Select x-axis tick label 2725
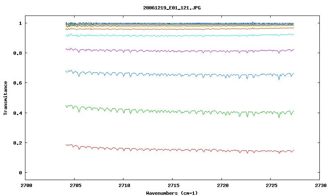The width and height of the screenshot is (328, 196). (271, 185)
